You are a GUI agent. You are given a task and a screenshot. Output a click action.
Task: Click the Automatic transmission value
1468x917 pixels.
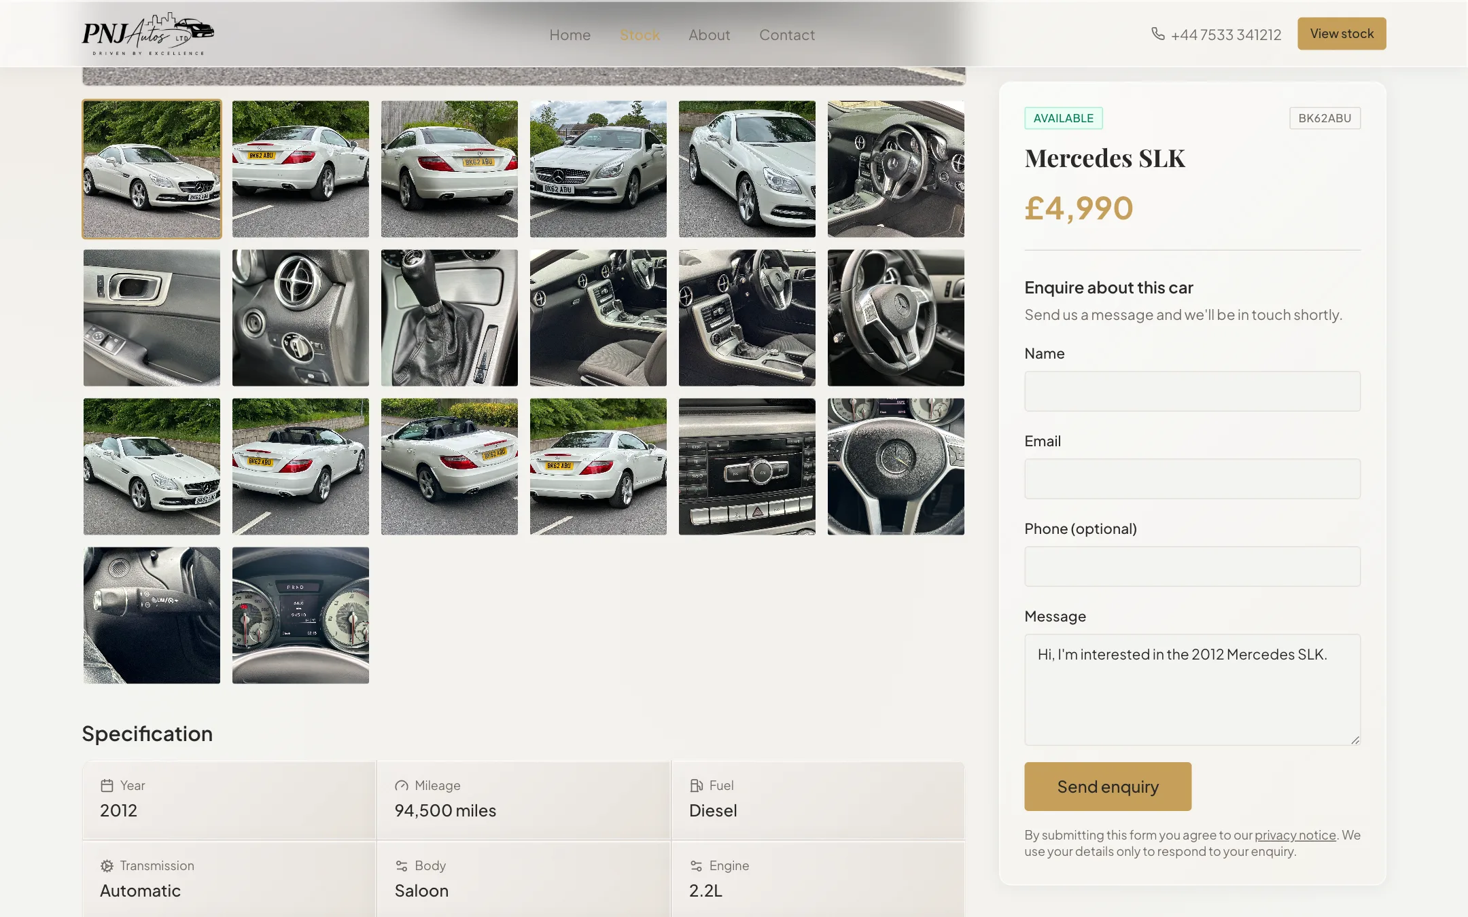(x=140, y=891)
